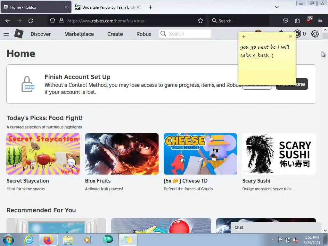Click the green round taskbar icon

coord(108,240)
